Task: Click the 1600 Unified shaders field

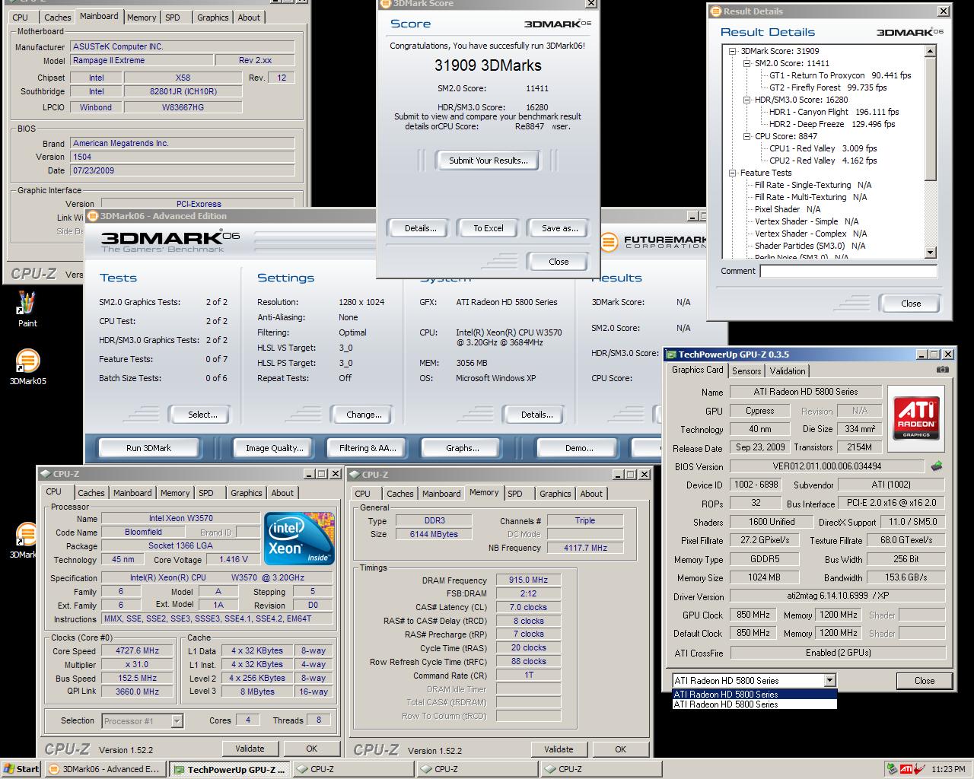Action: (772, 522)
